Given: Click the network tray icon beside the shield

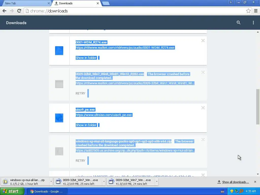Looking at the screenshot, I should point(237,191).
